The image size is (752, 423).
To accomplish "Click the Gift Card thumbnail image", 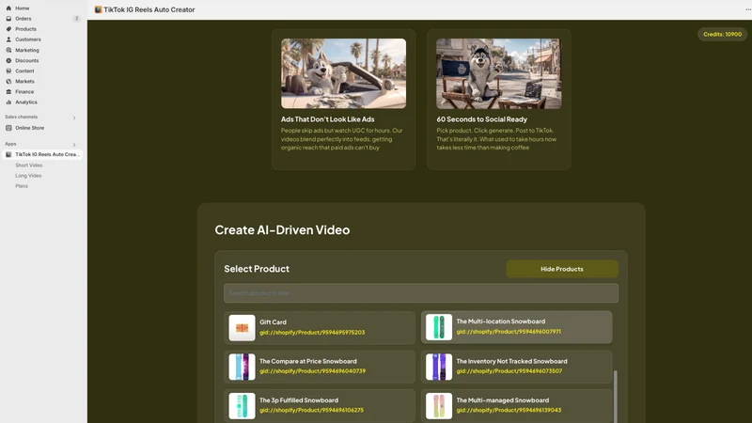I will click(x=242, y=328).
